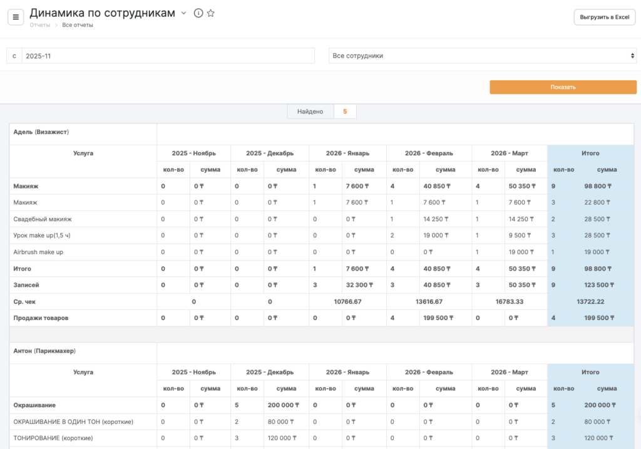Click the "Отчеты" breadcrumb link

click(40, 25)
